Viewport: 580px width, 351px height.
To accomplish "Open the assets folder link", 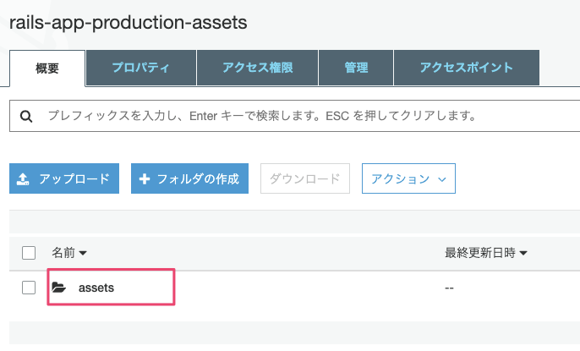I will coord(96,288).
